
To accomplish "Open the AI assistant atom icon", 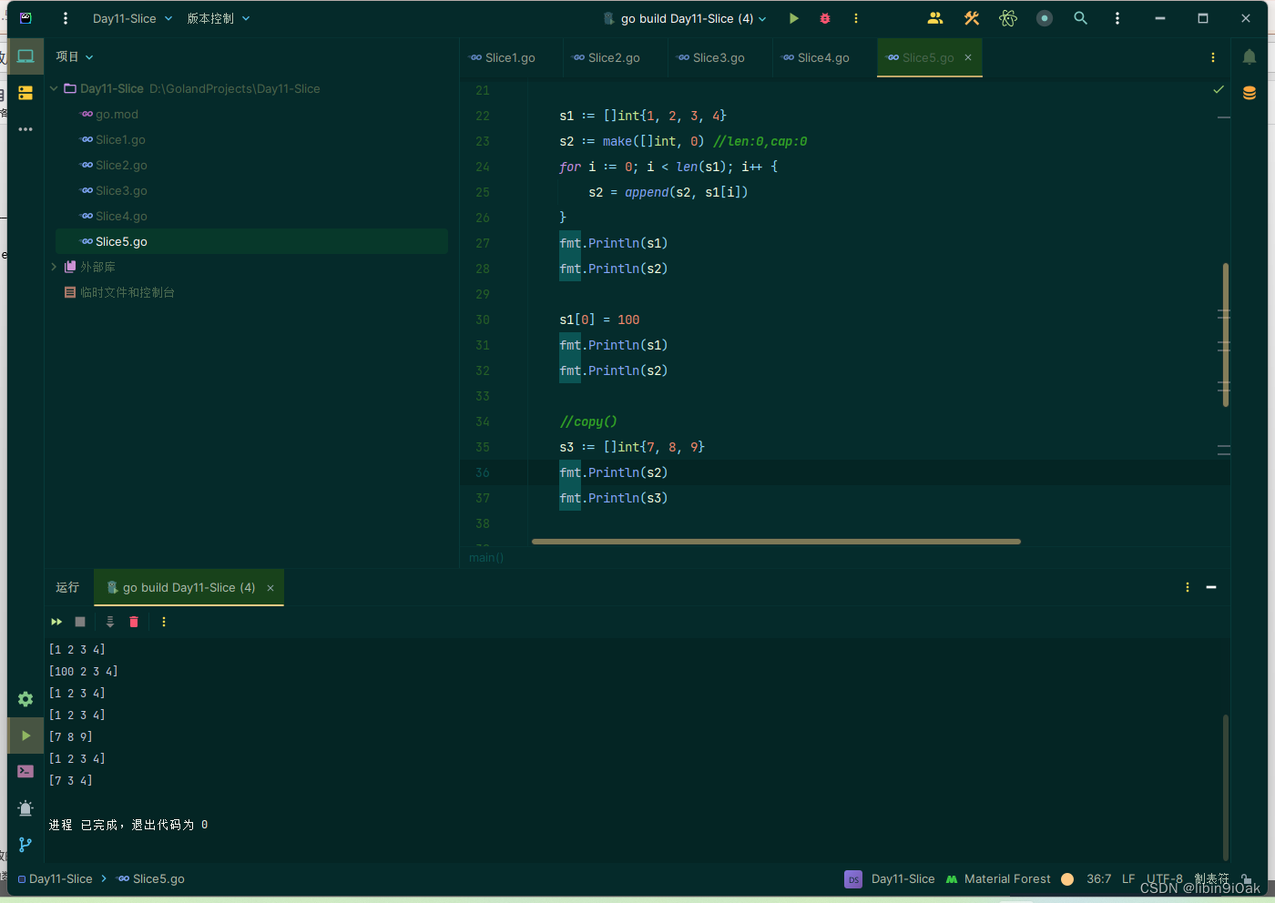I will click(x=1008, y=18).
